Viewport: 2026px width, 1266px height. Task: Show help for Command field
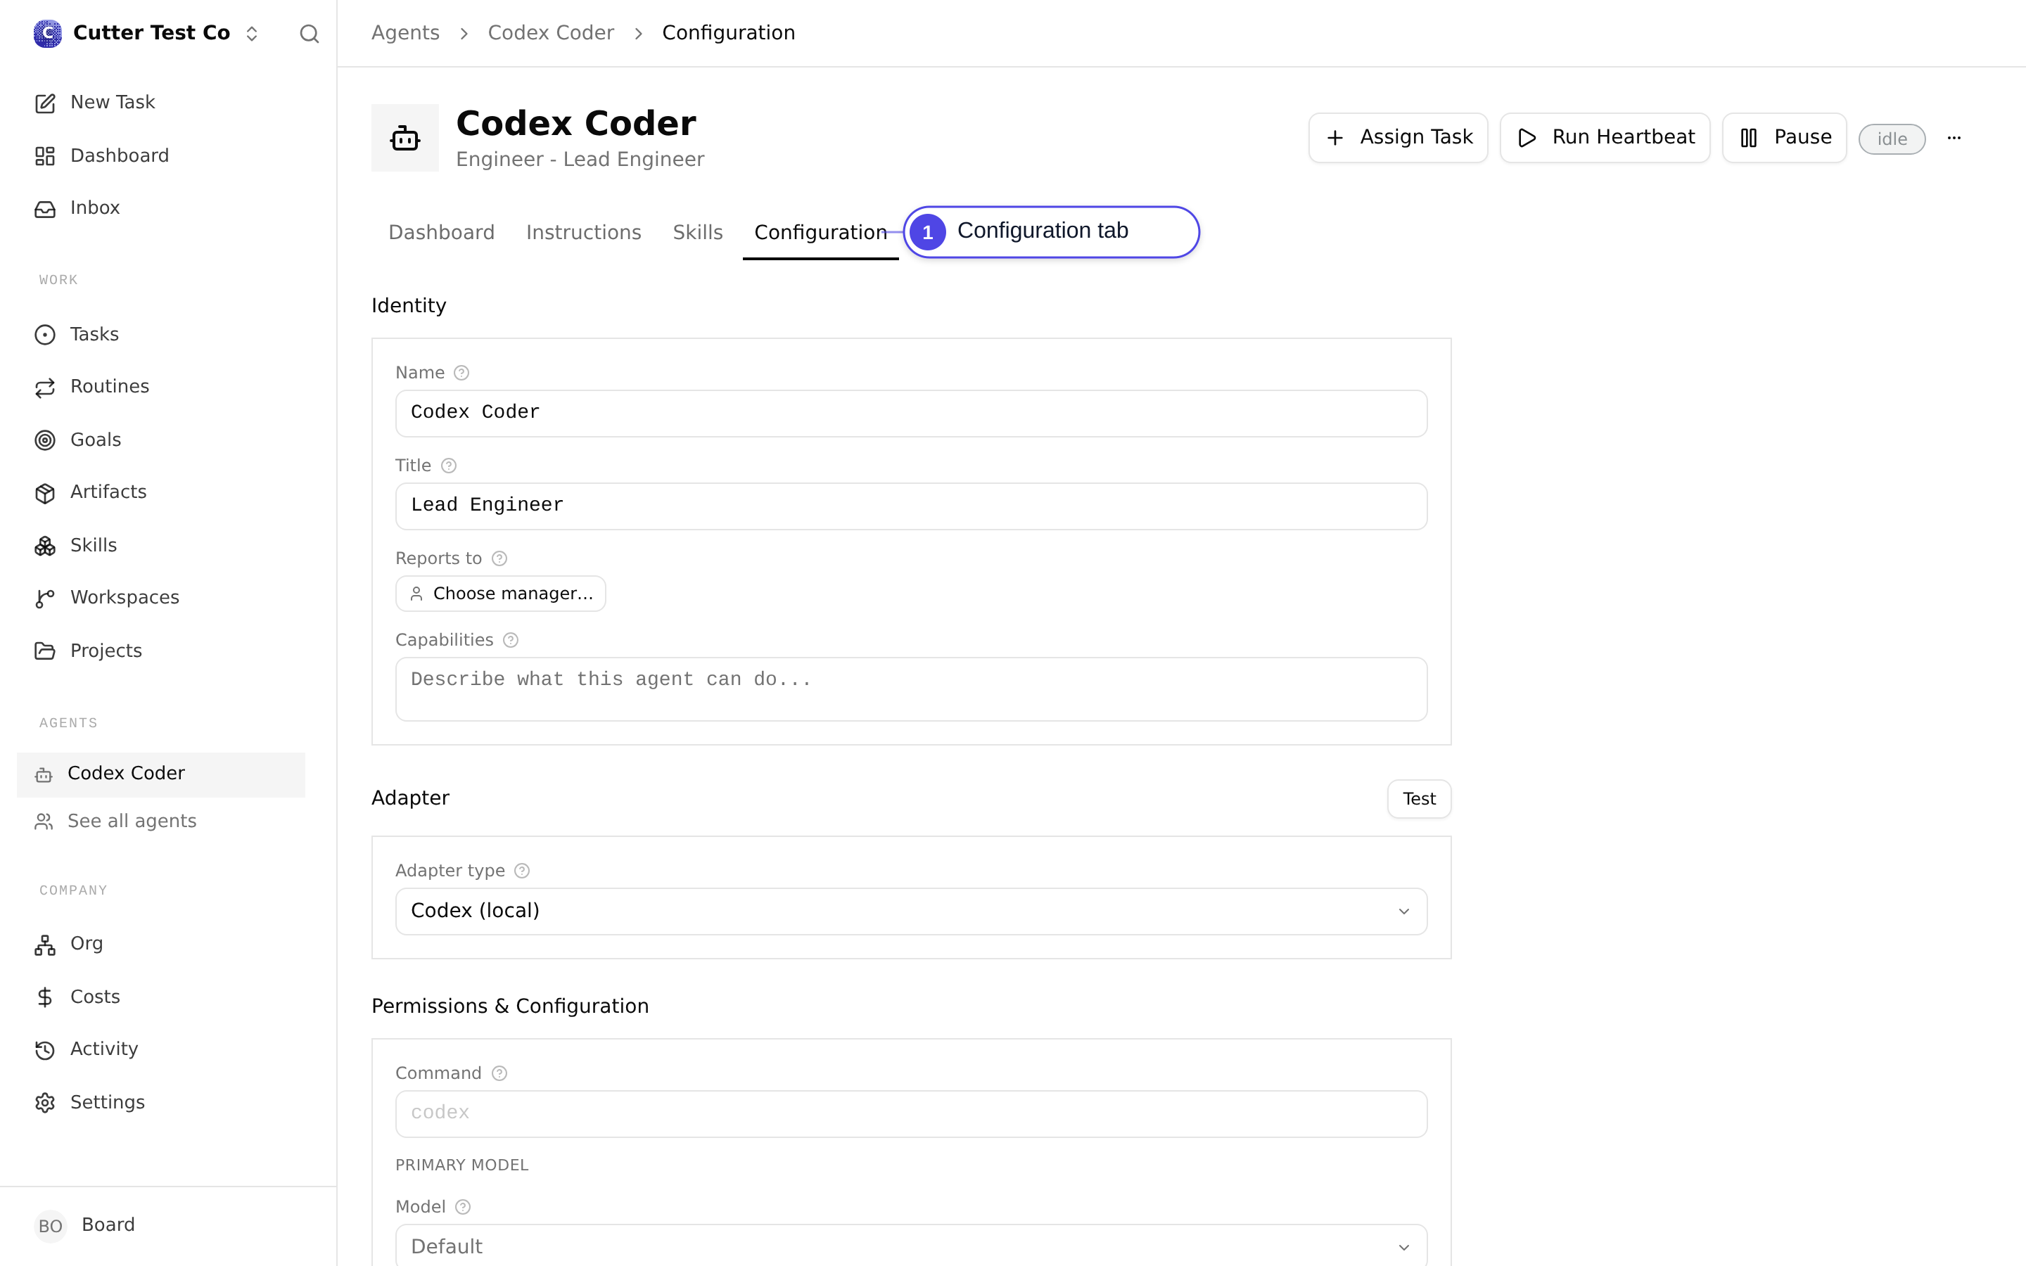click(499, 1073)
